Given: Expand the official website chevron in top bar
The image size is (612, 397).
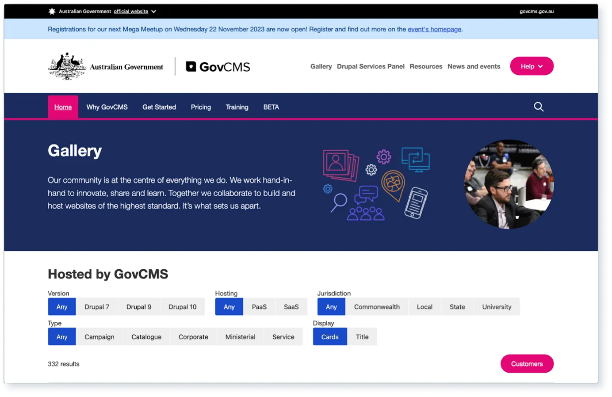Looking at the screenshot, I should coord(153,11).
